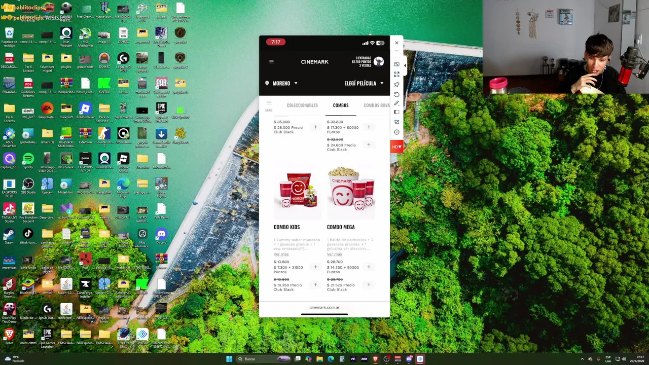Expand 'Ver más' under Combo Mega description
The image size is (649, 365).
pyautogui.click(x=334, y=254)
